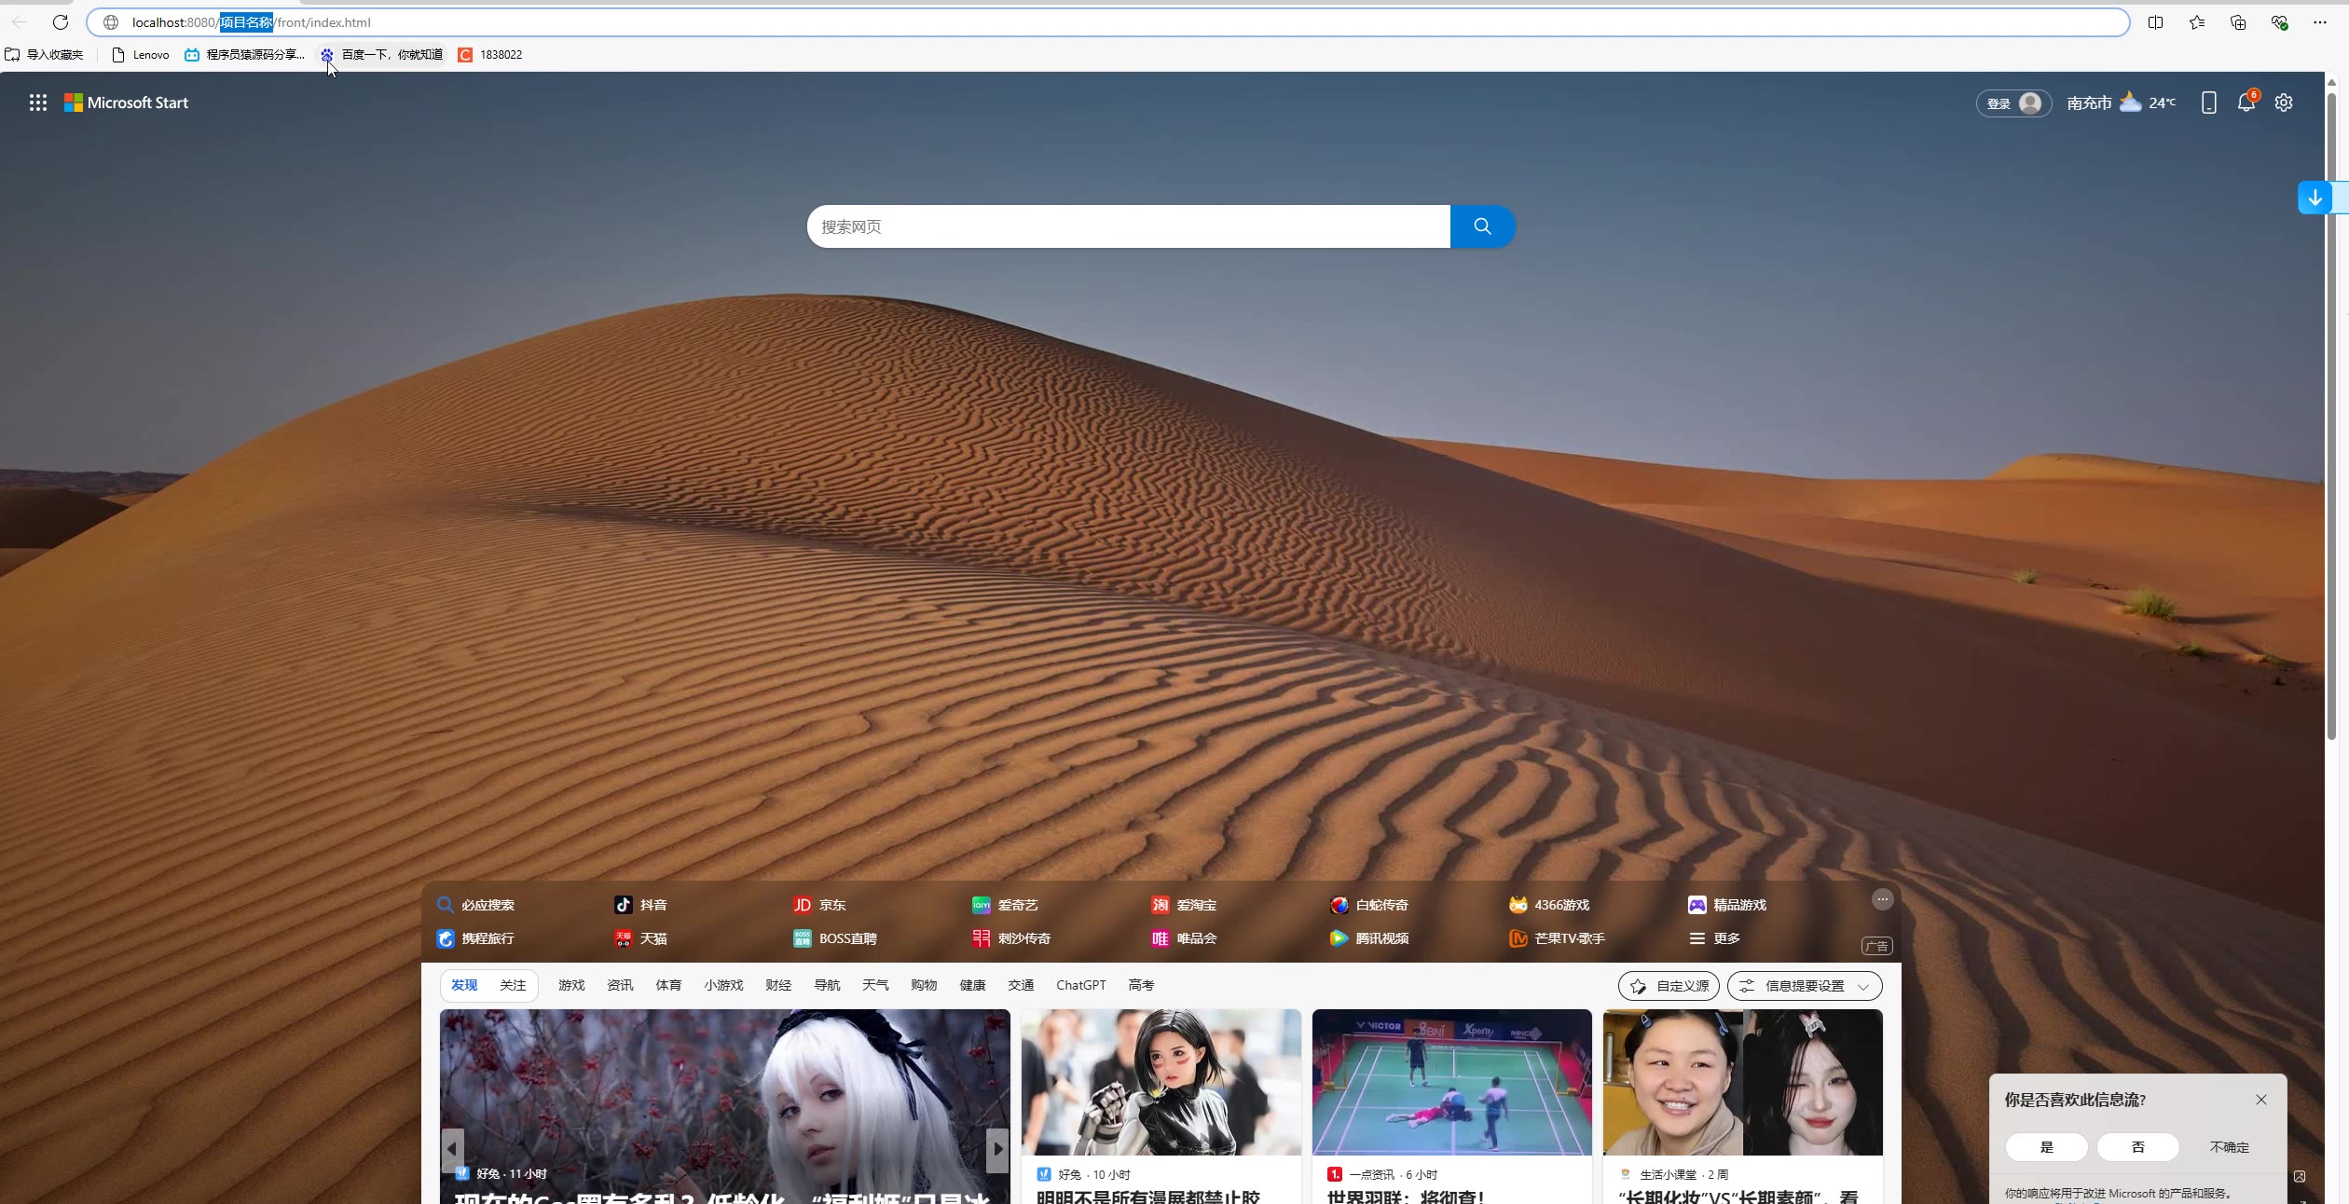Click the blue search magnifier button
Viewport: 2349px width, 1204px height.
1482,226
